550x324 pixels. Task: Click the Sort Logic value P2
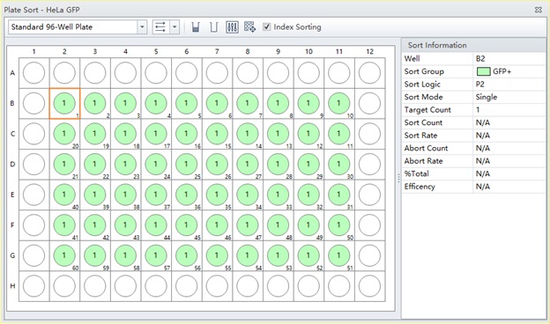(x=479, y=84)
